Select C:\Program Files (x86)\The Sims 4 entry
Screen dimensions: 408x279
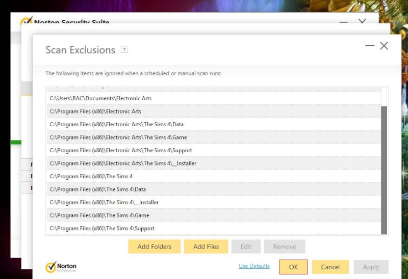[214, 176]
